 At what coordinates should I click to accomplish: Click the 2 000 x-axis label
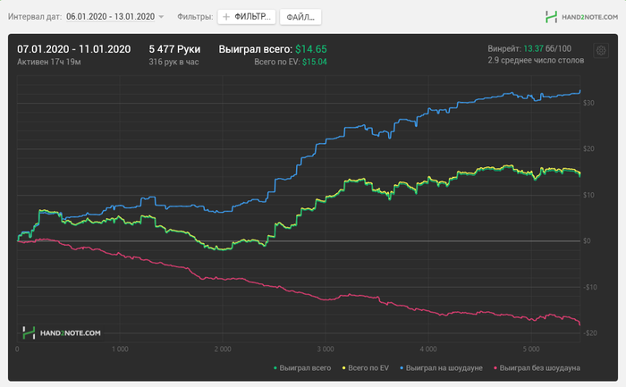pos(223,349)
